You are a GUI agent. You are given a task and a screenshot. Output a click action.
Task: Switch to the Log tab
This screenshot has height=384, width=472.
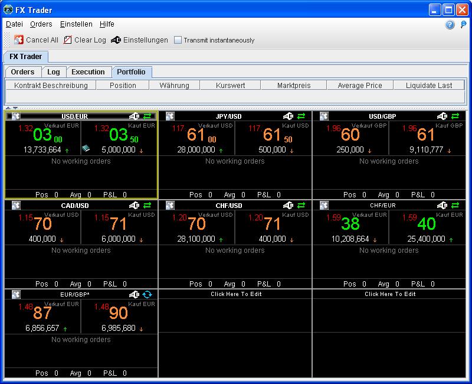point(54,72)
